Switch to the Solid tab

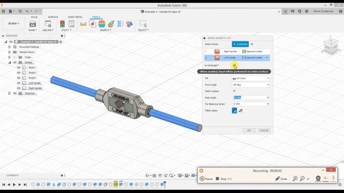[34, 17]
